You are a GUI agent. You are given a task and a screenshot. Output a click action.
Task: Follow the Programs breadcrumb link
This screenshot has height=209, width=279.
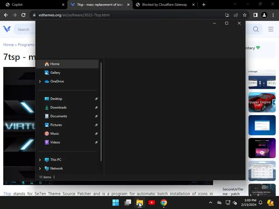(x=26, y=45)
